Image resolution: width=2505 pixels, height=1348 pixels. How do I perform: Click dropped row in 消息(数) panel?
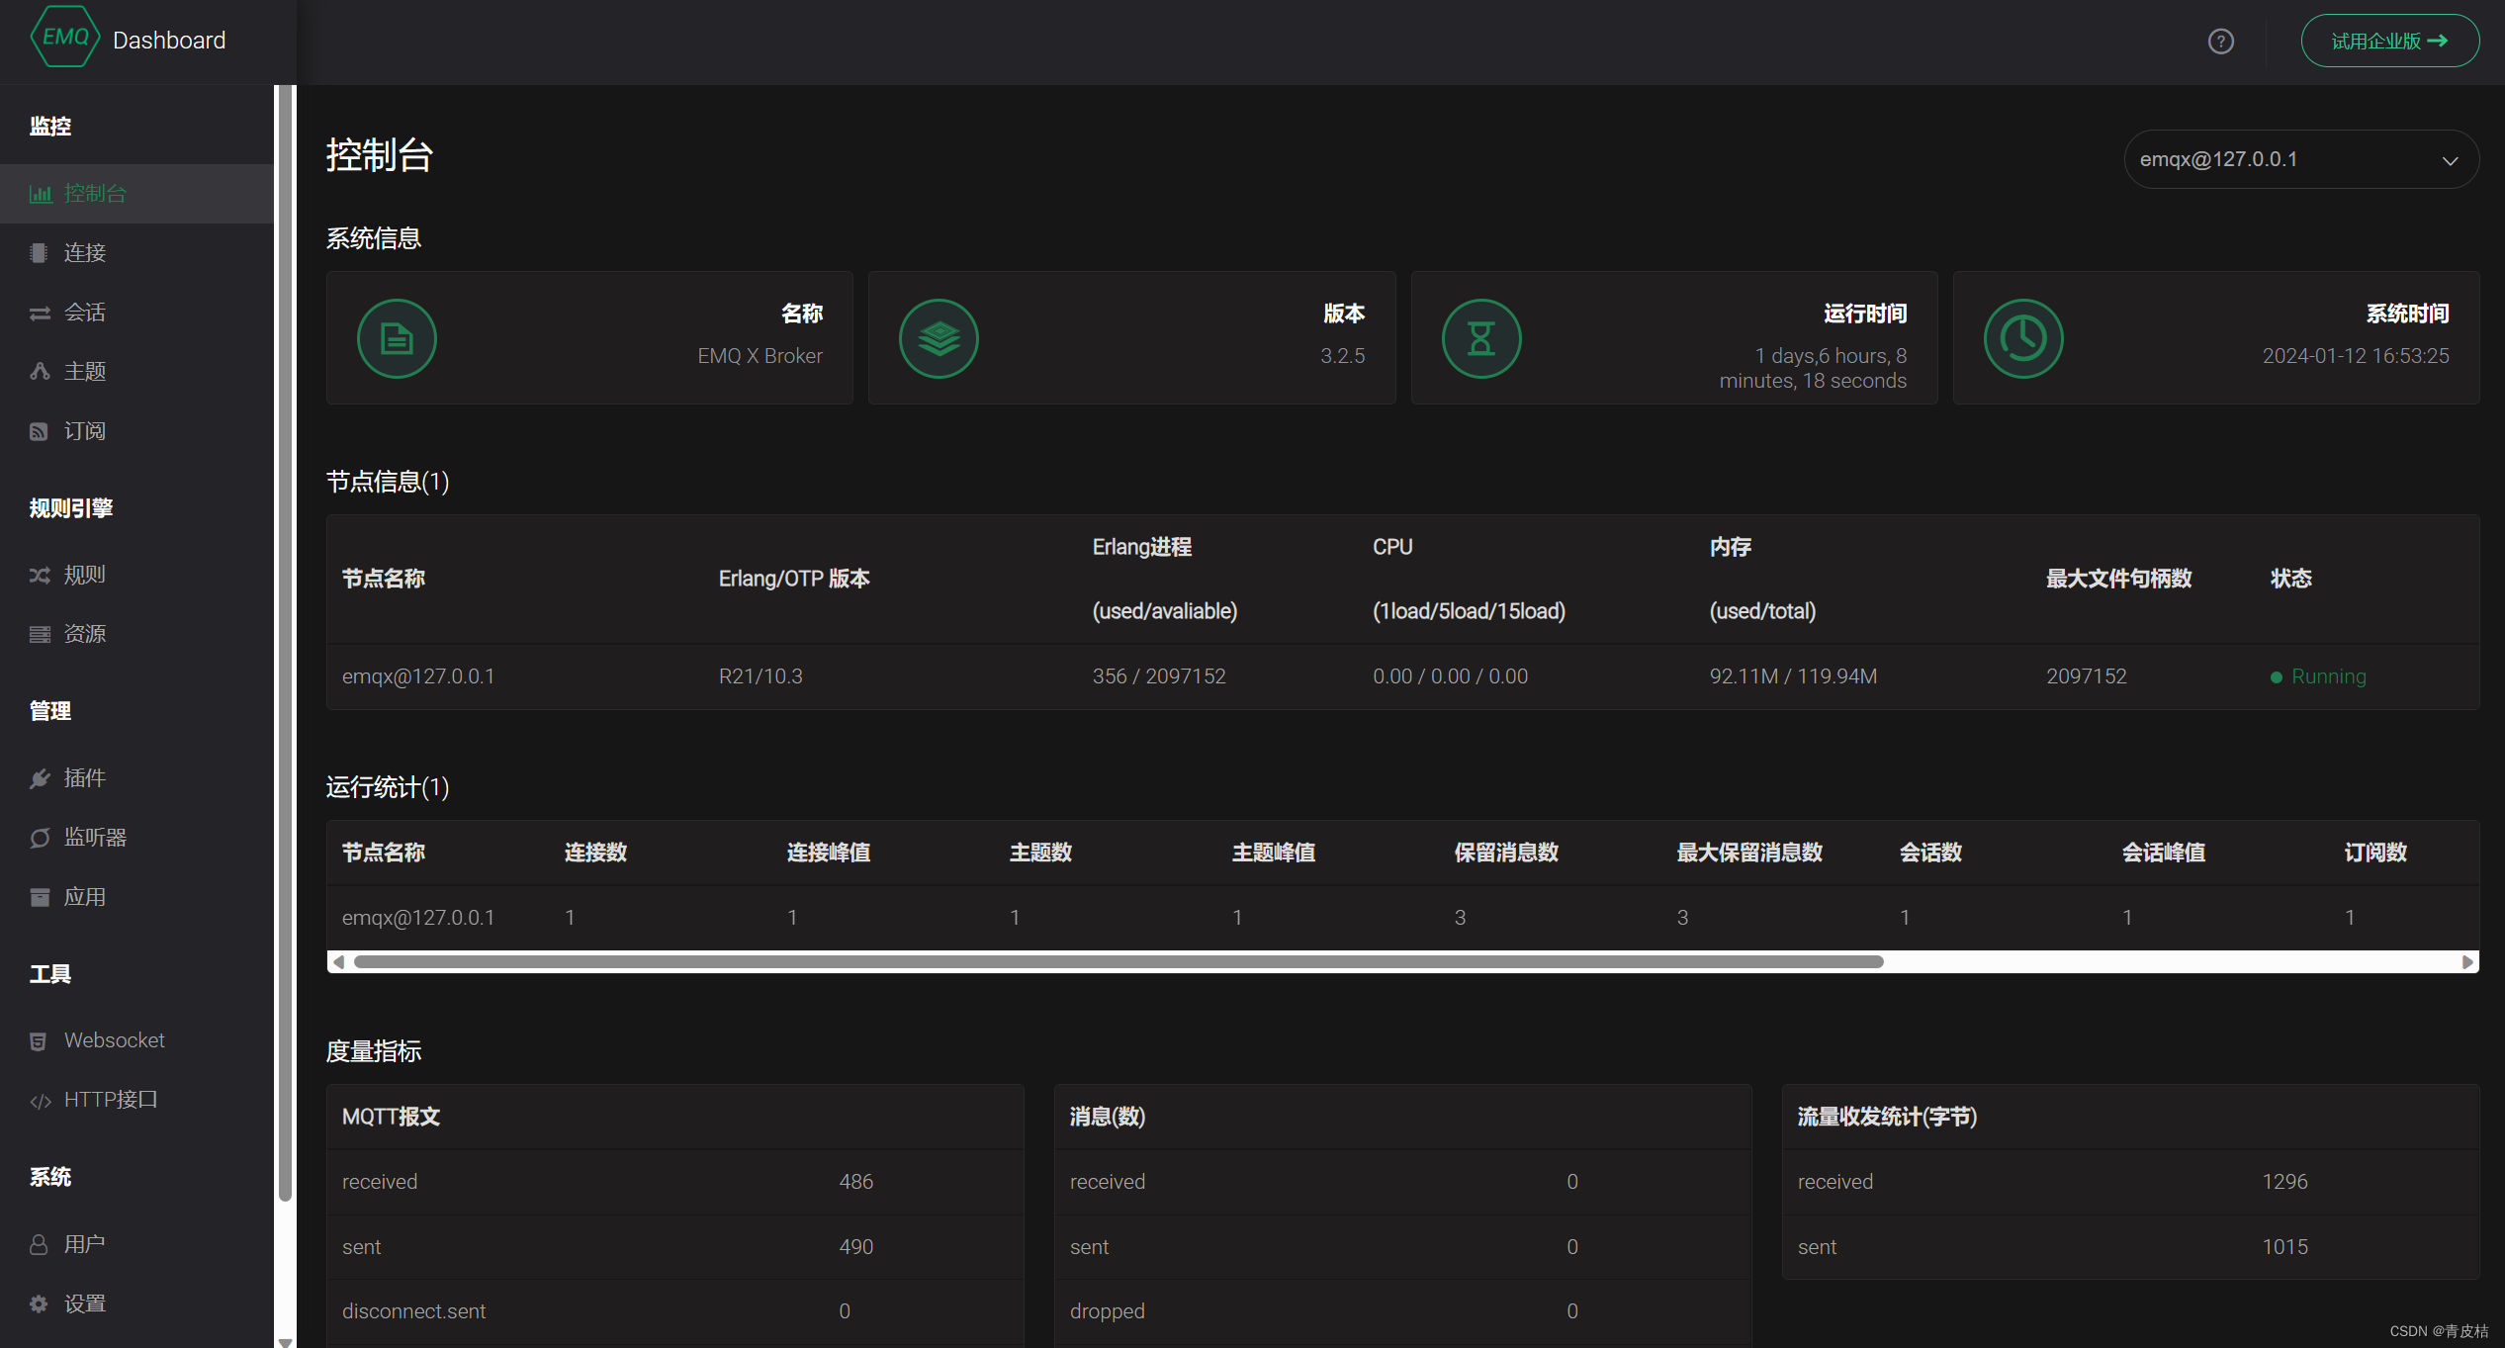coord(1402,1311)
